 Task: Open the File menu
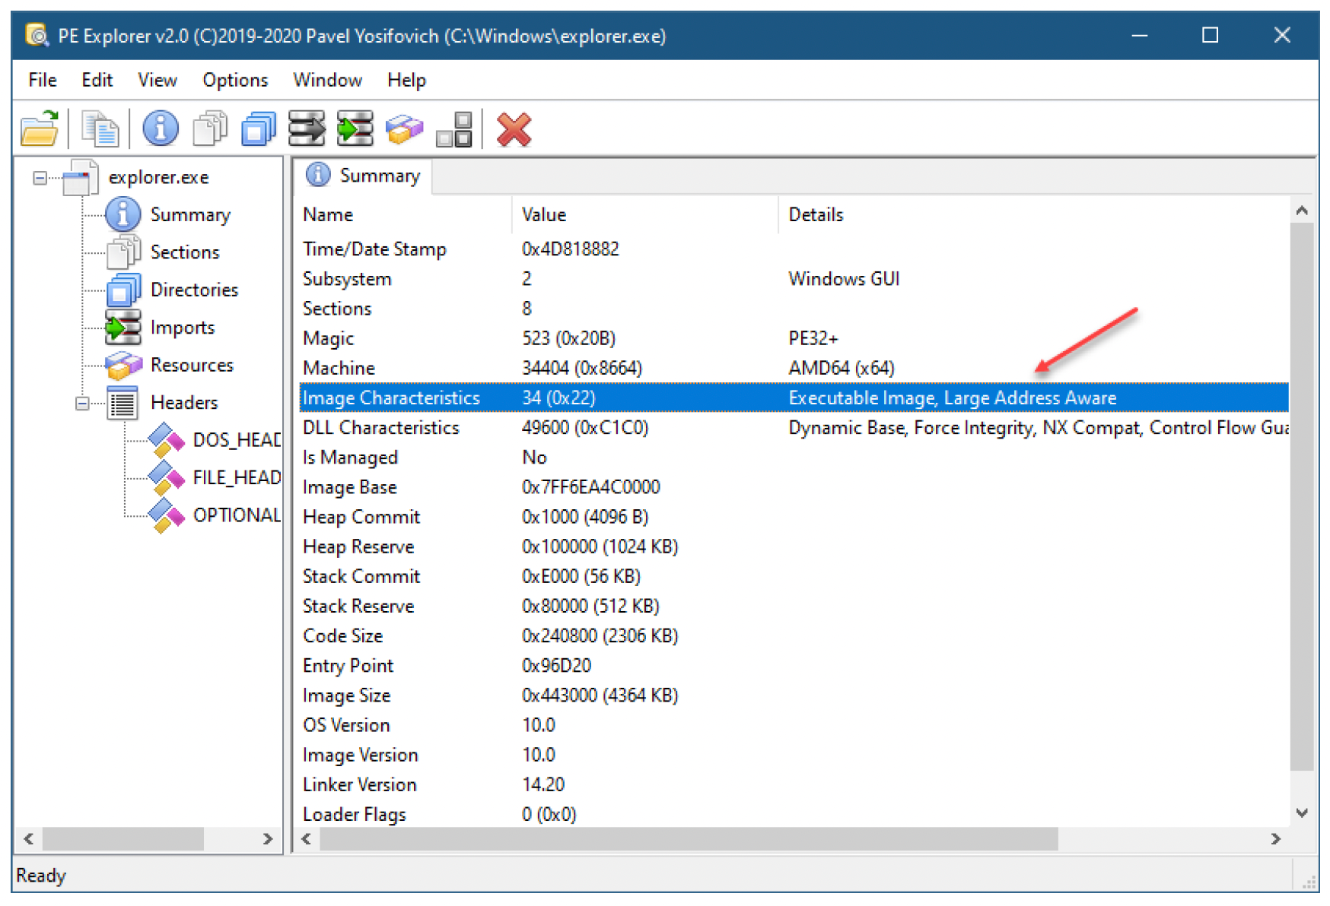tap(43, 80)
